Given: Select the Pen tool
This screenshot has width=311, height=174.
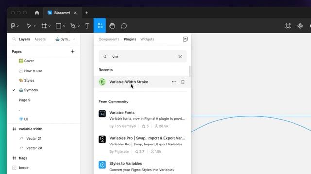Looking at the screenshot, I should point(73,26).
